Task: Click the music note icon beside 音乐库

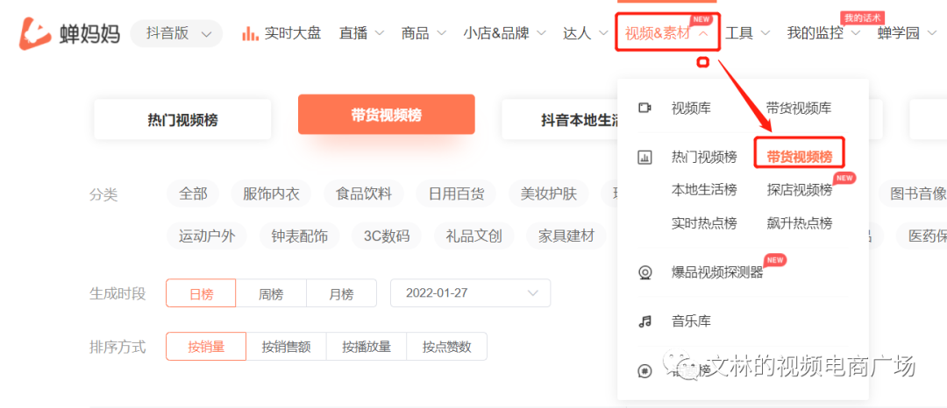Action: click(645, 321)
